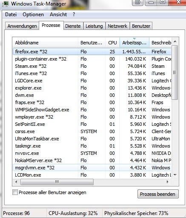Click the vertical scrollbar down arrow
Image resolution: width=186 pixels, height=218 pixels.
click(175, 175)
